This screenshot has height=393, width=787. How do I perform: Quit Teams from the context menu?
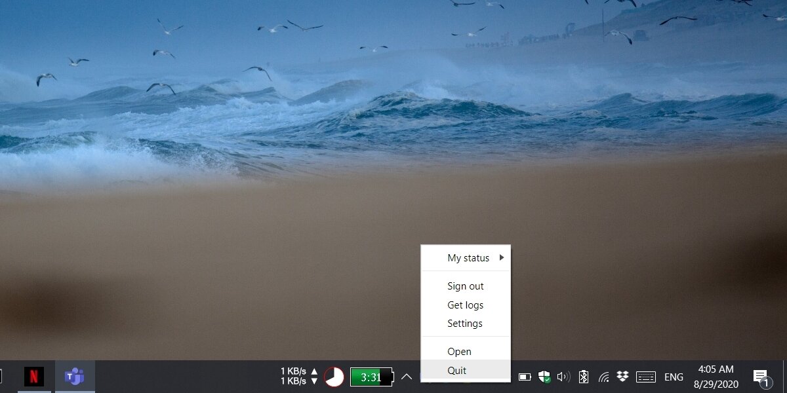coord(457,371)
